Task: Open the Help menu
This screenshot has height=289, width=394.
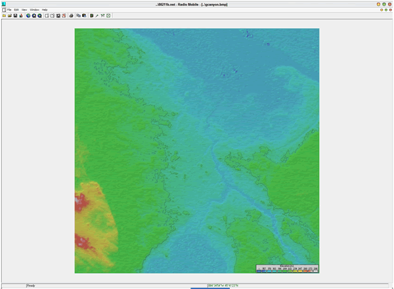Action: (x=45, y=10)
